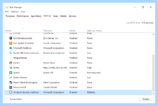Screen dimensions: 158x106
Task: Click the Java Update Scheduler icon
Action: click(x=11, y=43)
